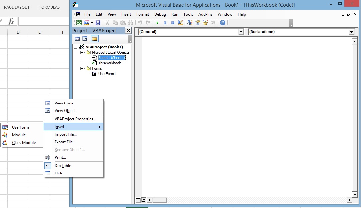
Task: Open the File menu
Action: (x=87, y=14)
